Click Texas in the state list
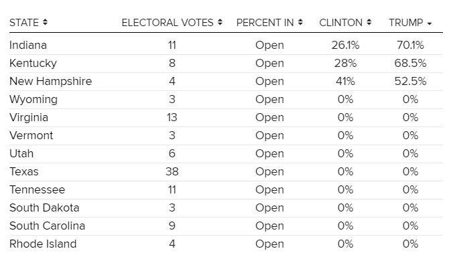This screenshot has height=253, width=449. tap(24, 172)
